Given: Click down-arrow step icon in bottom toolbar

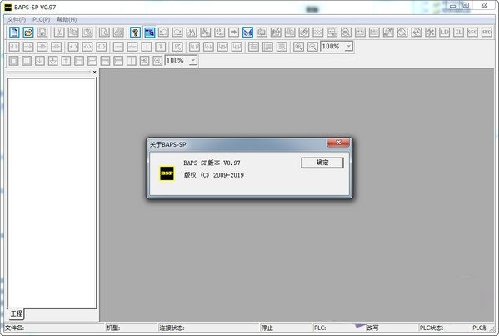Looking at the screenshot, I should tap(40, 61).
